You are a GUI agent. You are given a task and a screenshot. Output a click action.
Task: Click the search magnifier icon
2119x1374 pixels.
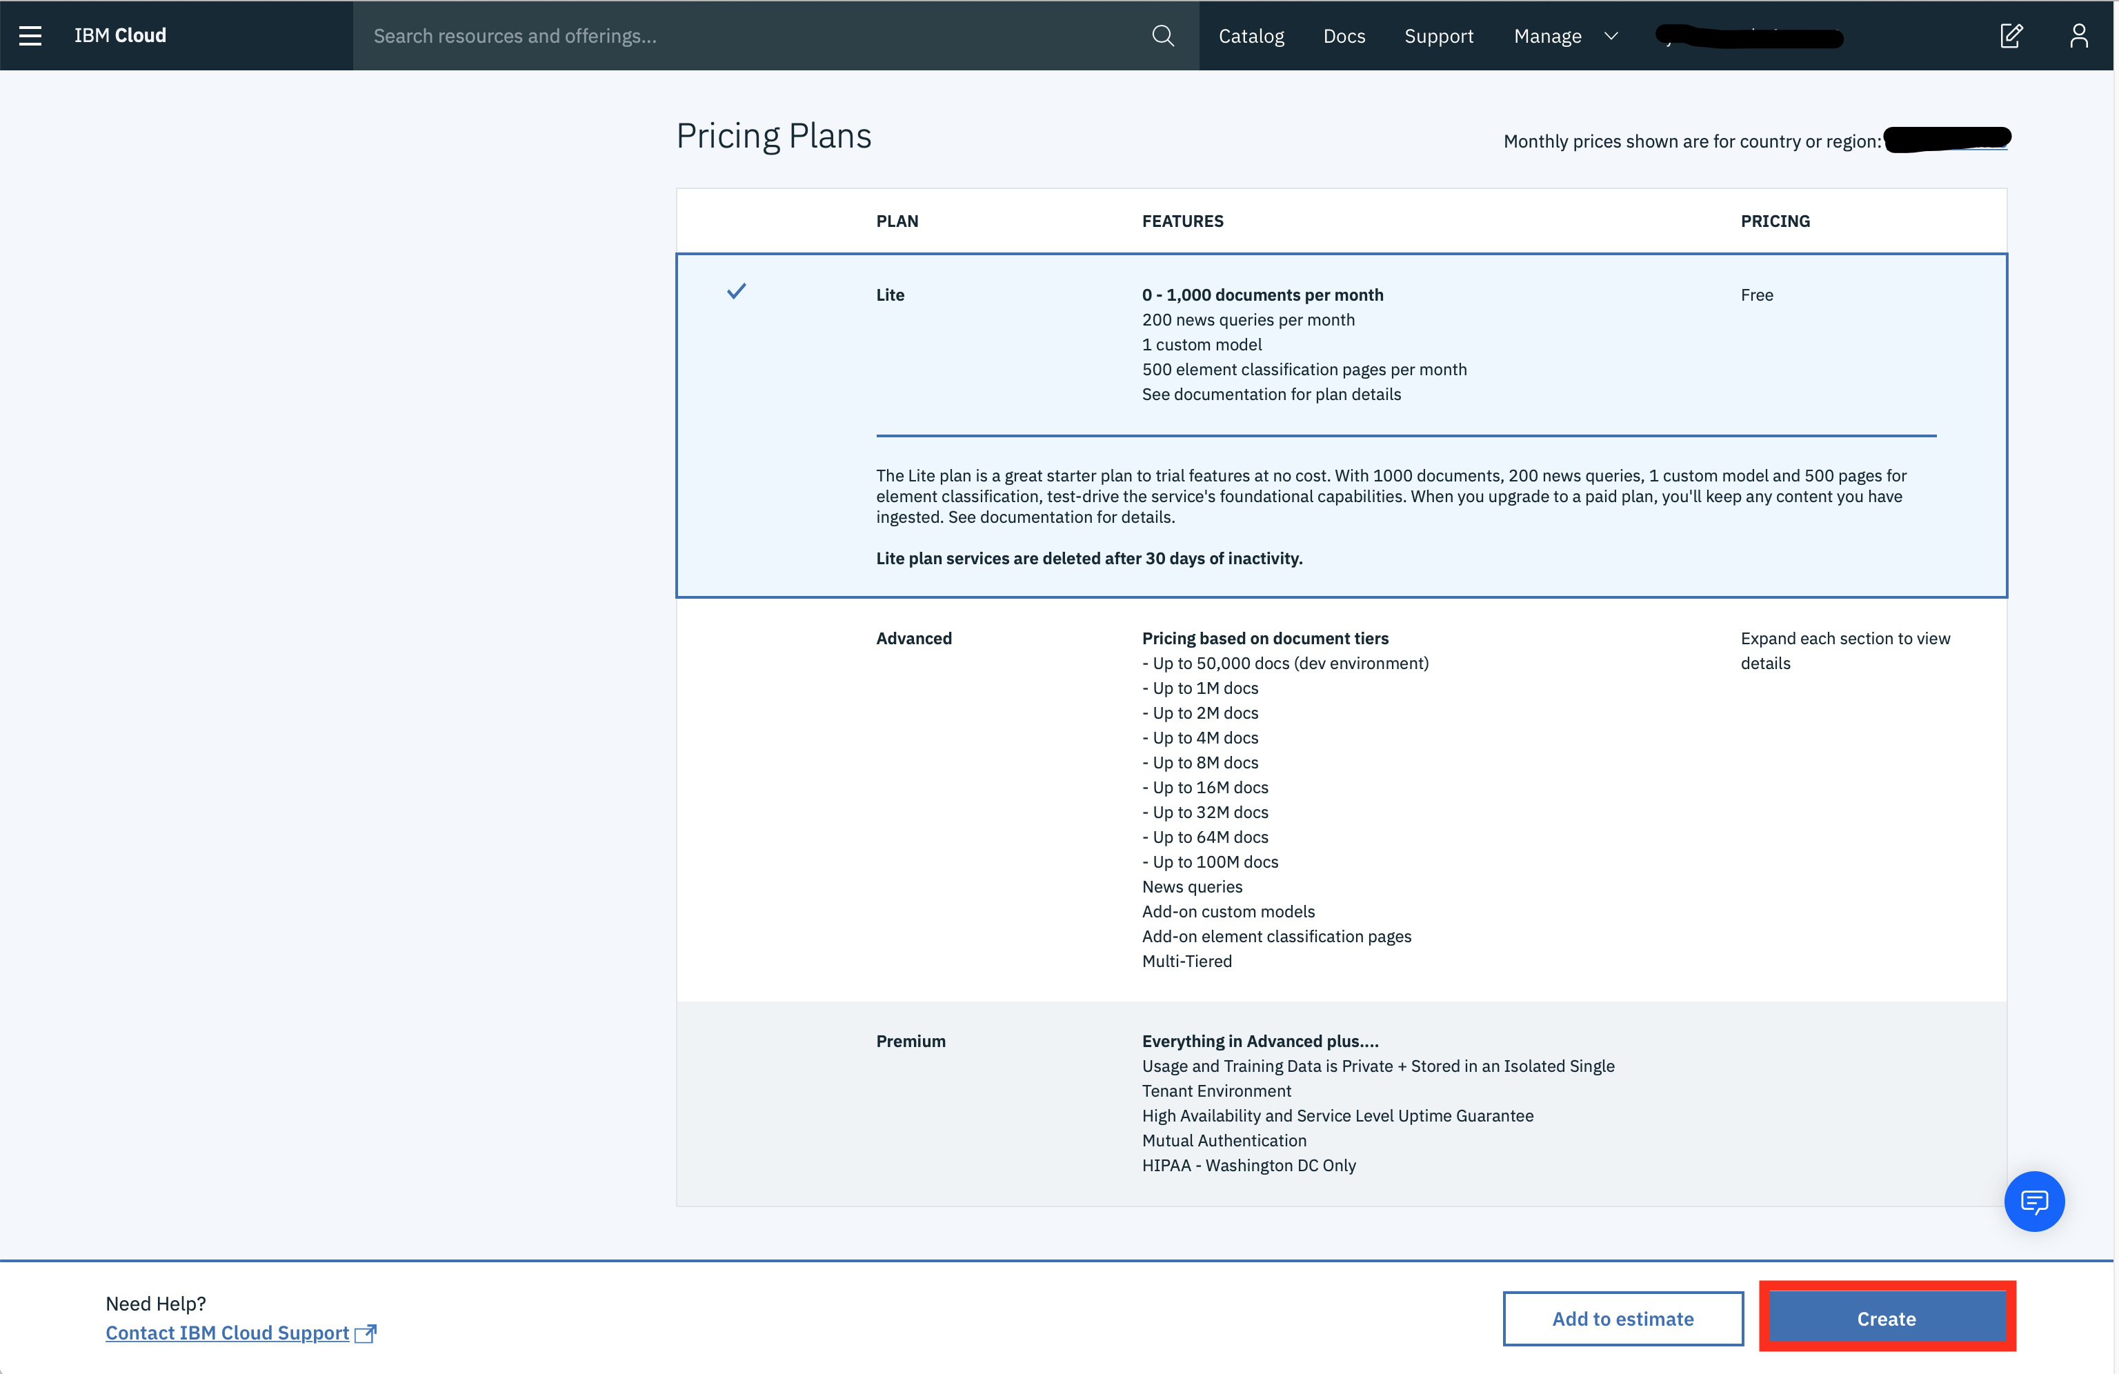1162,35
